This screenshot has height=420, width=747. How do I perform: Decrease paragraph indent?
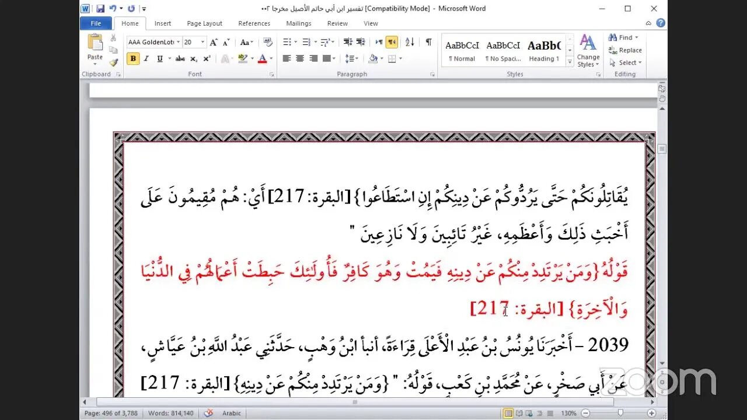coord(348,42)
